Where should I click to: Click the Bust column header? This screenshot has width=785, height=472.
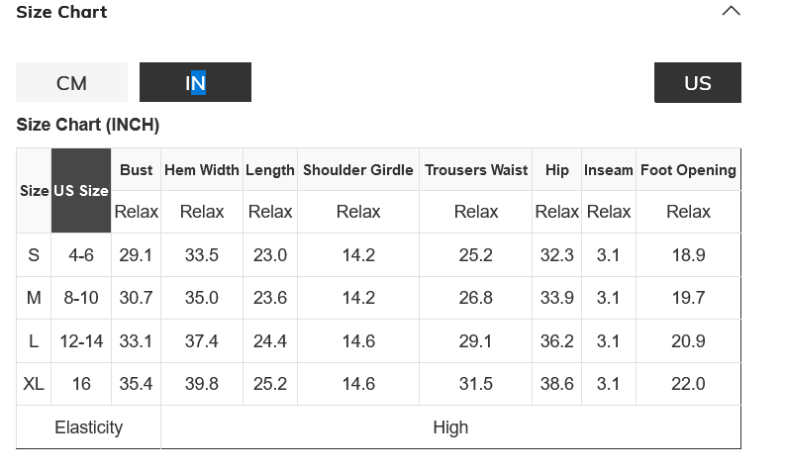[x=137, y=170]
